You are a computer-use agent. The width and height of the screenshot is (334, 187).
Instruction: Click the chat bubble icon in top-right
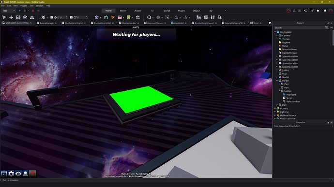[300, 11]
